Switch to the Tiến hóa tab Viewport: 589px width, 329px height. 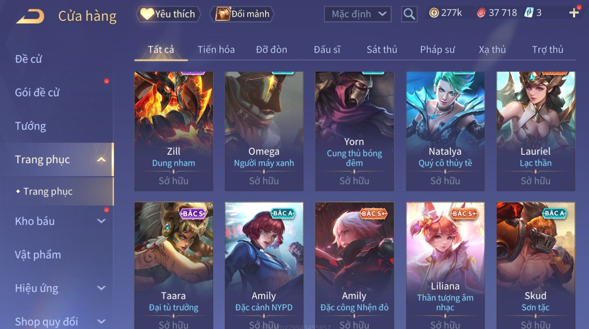[216, 50]
